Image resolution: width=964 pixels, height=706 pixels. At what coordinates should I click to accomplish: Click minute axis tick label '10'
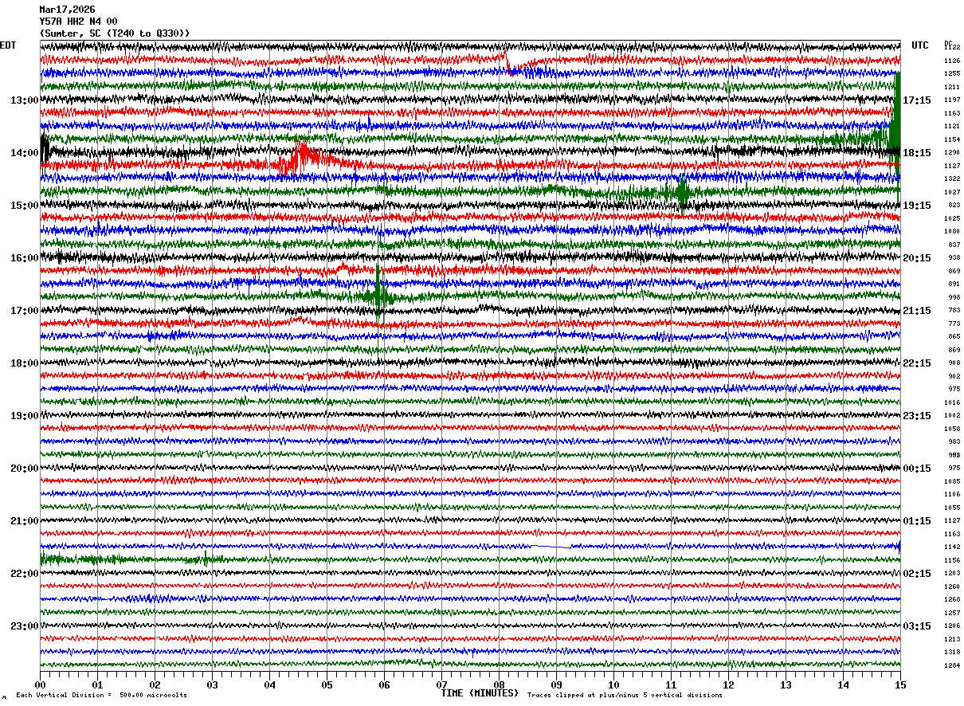point(613,684)
